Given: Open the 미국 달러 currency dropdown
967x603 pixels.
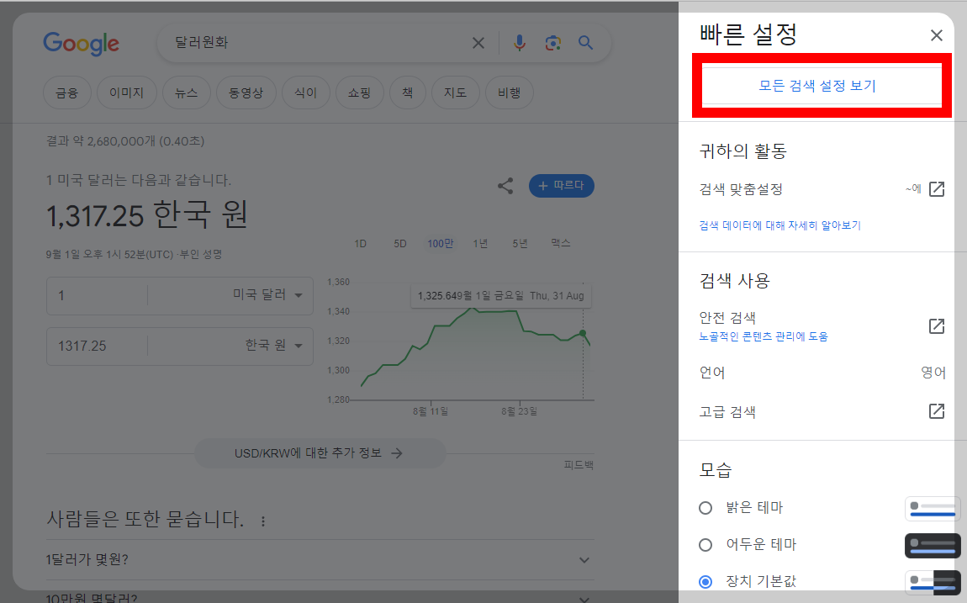Looking at the screenshot, I should point(299,296).
